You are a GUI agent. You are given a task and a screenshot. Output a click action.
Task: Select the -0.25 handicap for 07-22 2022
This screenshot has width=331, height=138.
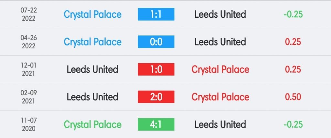[x=293, y=14]
